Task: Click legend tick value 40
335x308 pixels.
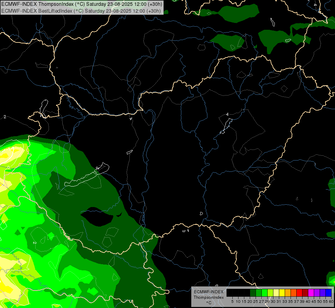Action: coord(308,301)
